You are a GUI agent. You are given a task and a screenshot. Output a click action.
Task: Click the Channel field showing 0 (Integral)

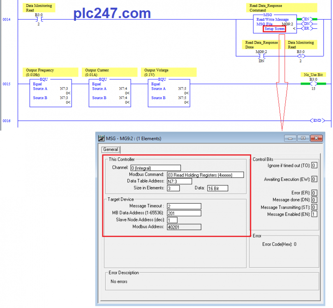(156, 168)
